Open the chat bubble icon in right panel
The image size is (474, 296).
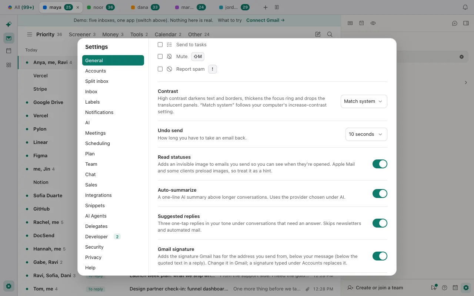pyautogui.click(x=455, y=23)
